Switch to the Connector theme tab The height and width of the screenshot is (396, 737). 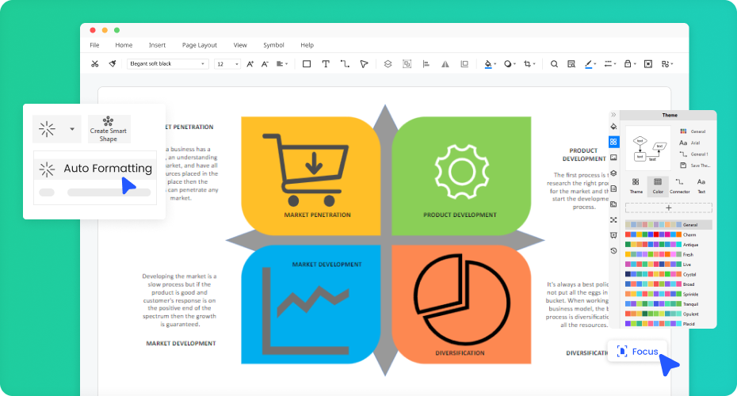coord(679,185)
